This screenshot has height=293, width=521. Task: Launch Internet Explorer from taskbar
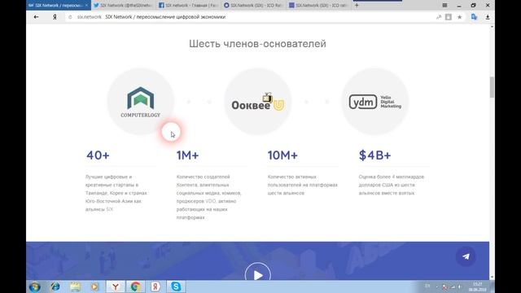coord(55,286)
